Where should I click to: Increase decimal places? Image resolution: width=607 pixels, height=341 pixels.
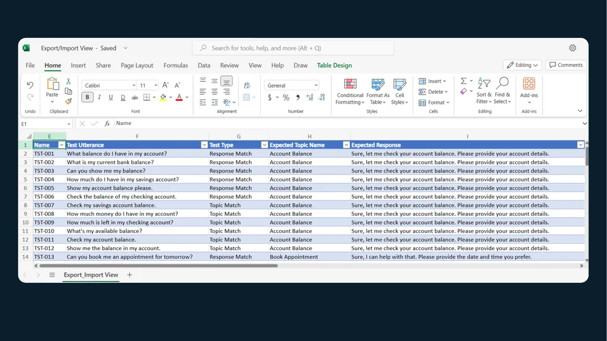309,98
